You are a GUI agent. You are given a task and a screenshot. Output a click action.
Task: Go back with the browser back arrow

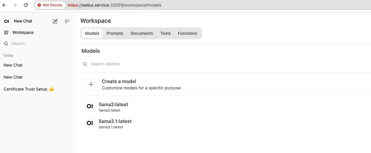pyautogui.click(x=4, y=5)
